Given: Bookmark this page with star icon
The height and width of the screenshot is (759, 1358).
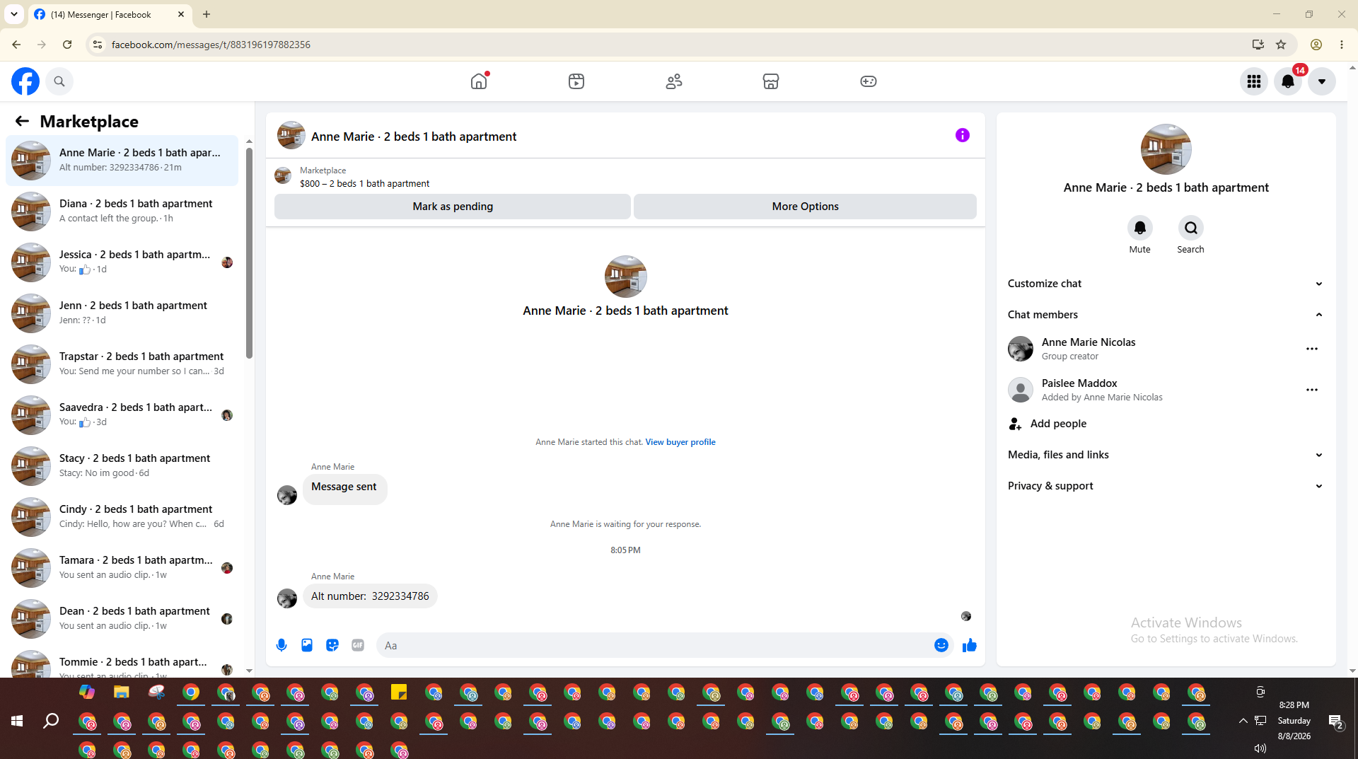Looking at the screenshot, I should (1281, 45).
